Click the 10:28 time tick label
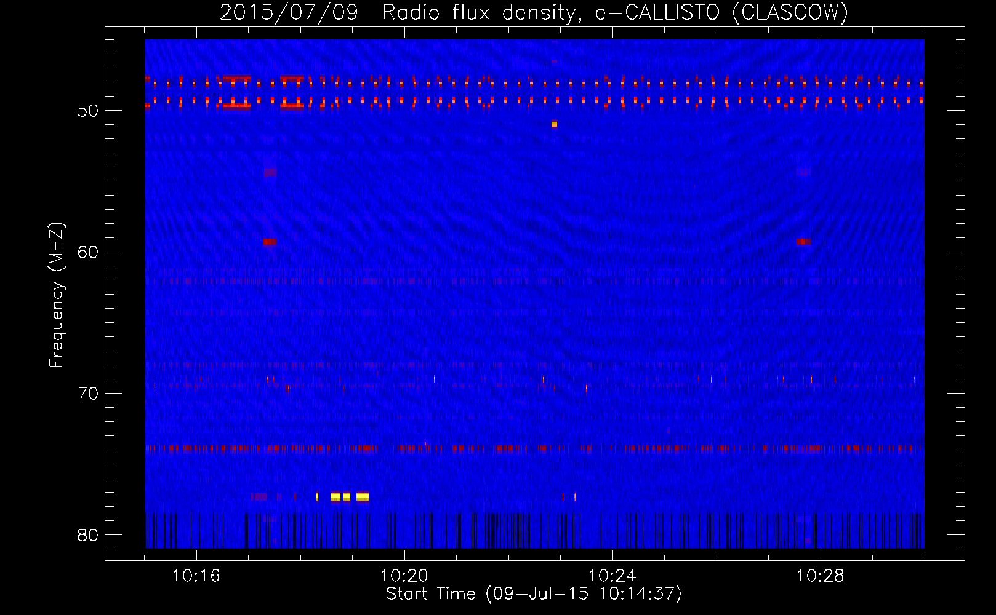Image resolution: width=996 pixels, height=615 pixels. point(820,576)
